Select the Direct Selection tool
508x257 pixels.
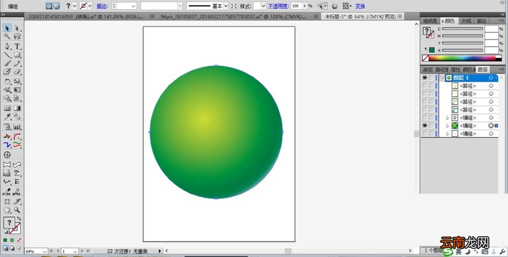(17, 28)
